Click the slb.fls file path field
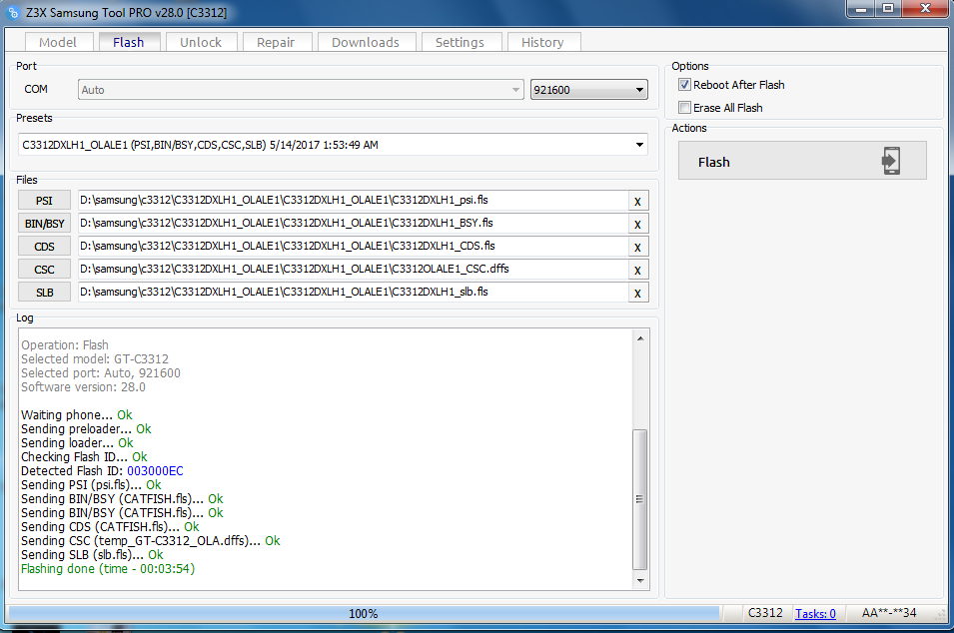Viewport: 954px width, 633px height. point(353,292)
